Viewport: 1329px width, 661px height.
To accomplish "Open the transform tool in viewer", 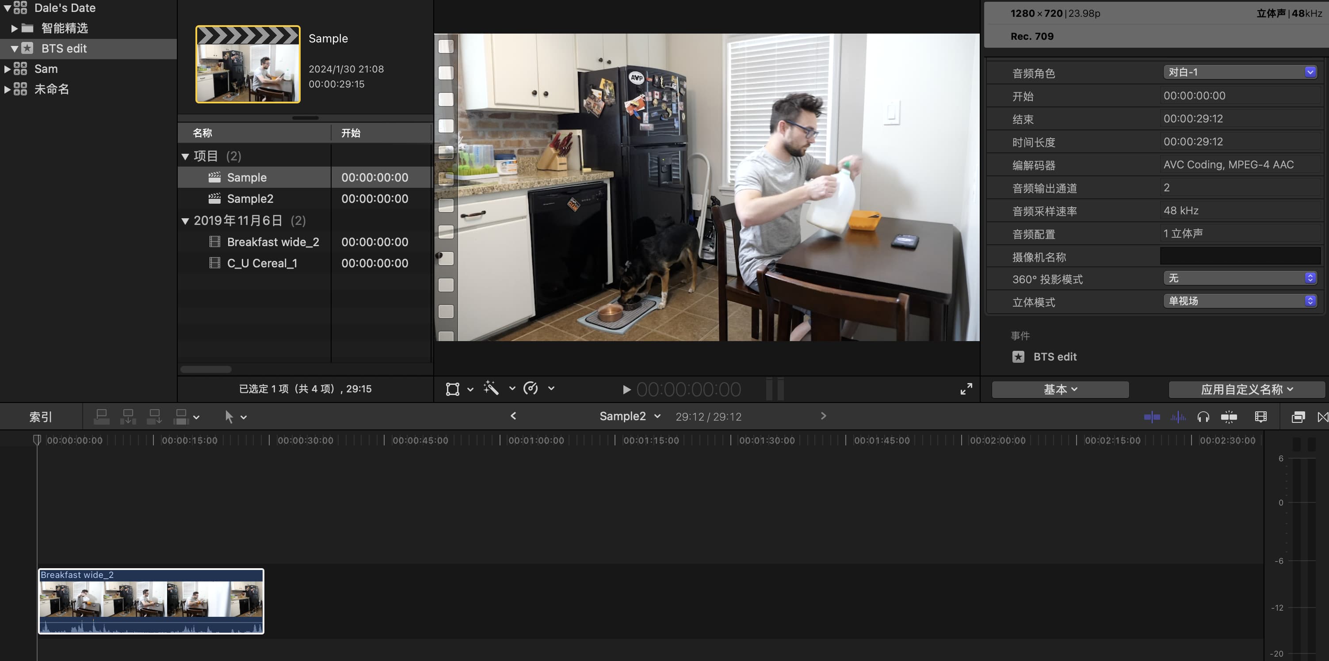I will point(452,389).
